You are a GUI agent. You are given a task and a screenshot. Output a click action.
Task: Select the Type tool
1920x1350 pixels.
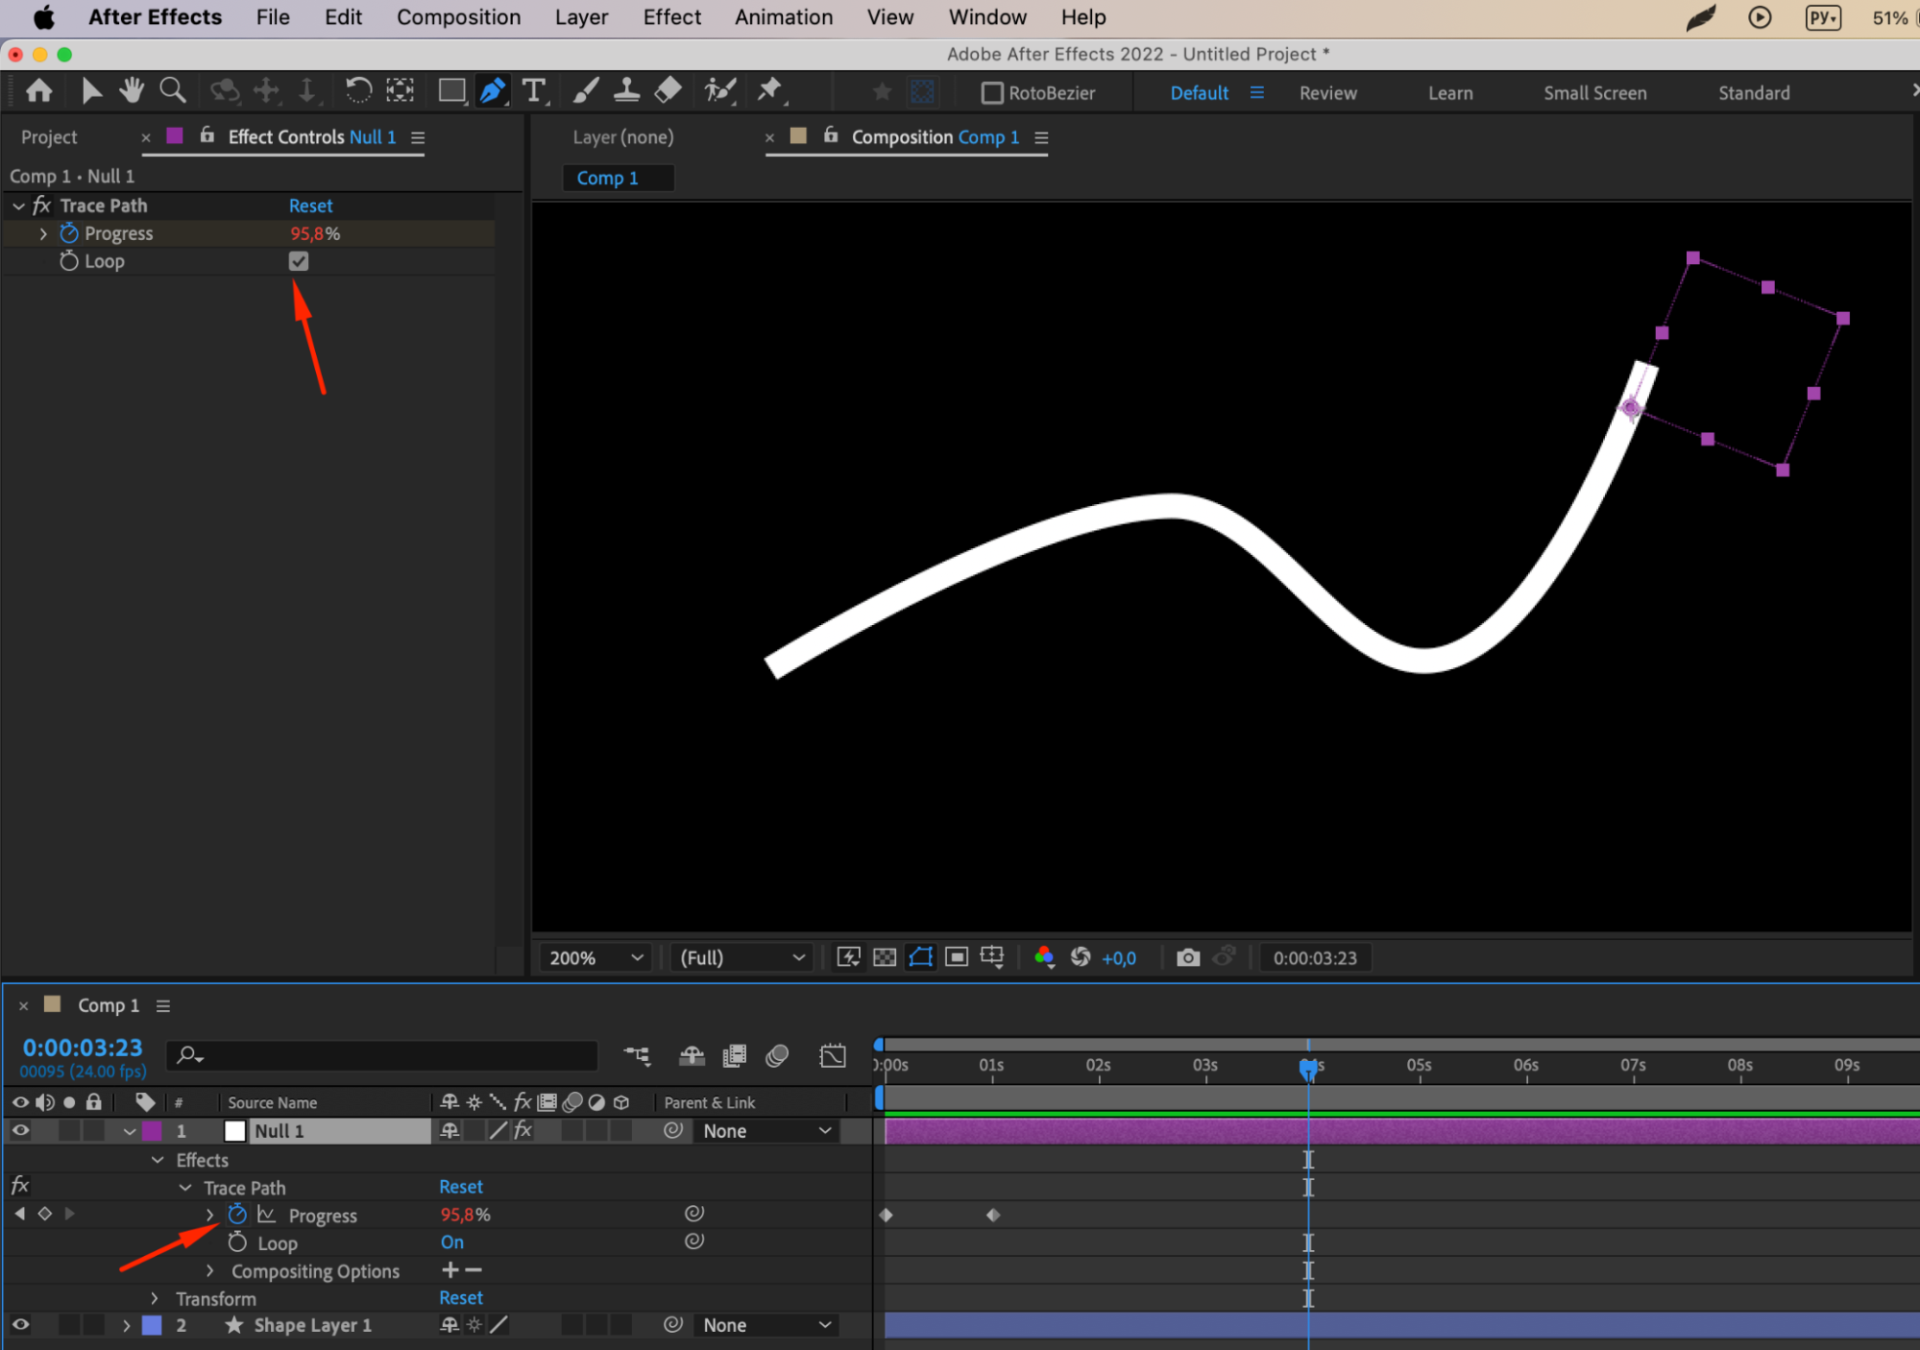pyautogui.click(x=534, y=91)
